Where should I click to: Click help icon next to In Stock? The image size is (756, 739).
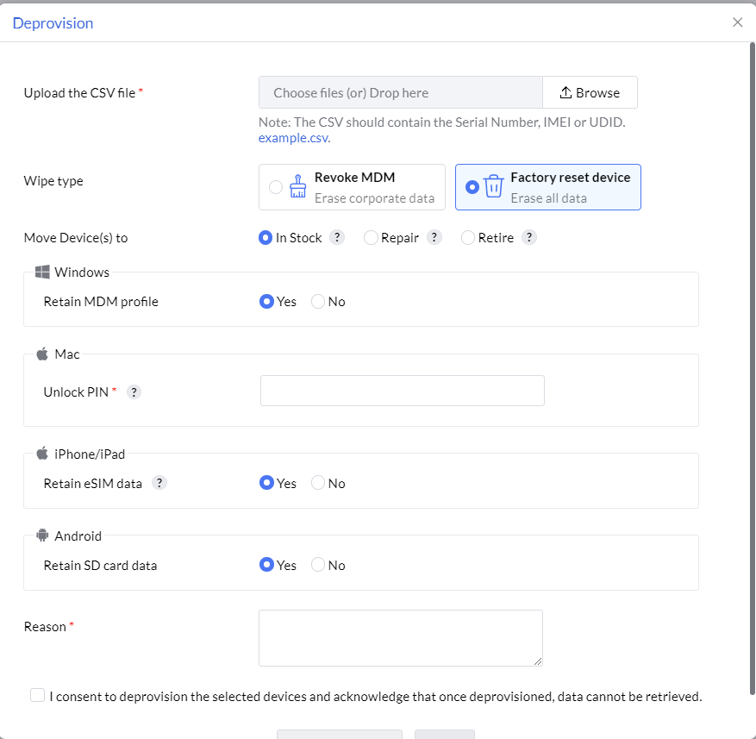click(338, 238)
